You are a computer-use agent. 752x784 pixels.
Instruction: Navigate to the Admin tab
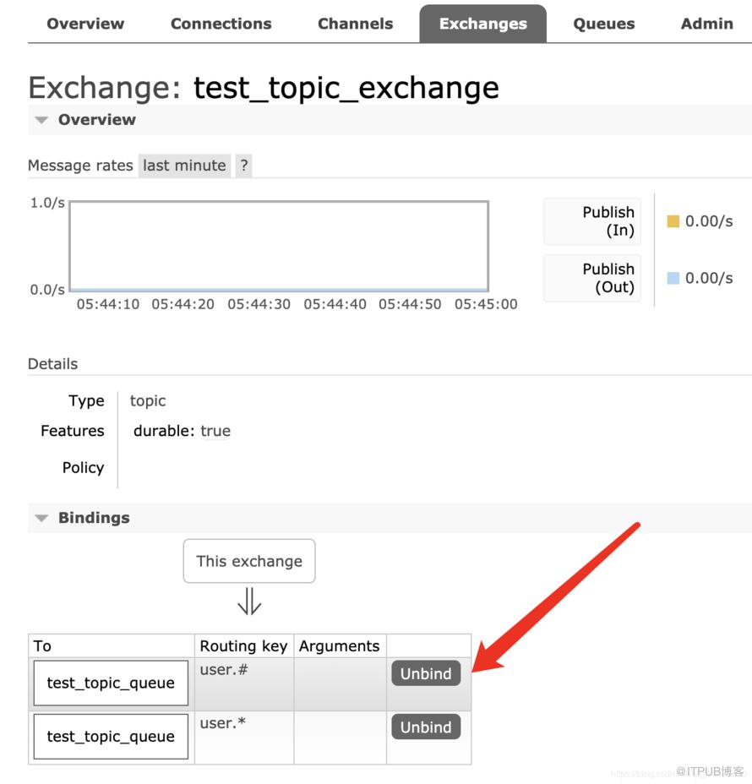click(707, 24)
